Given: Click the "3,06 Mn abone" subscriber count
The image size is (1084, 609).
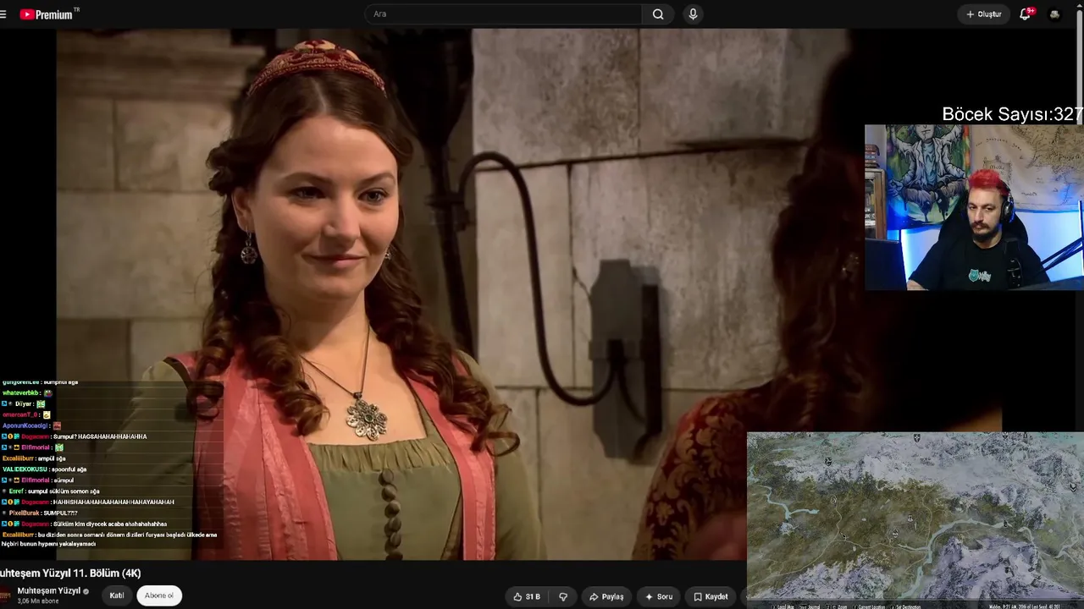Looking at the screenshot, I should (38, 601).
